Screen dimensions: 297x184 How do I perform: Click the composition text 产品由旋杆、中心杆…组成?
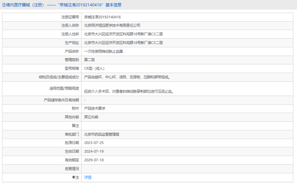[x=127, y=77]
